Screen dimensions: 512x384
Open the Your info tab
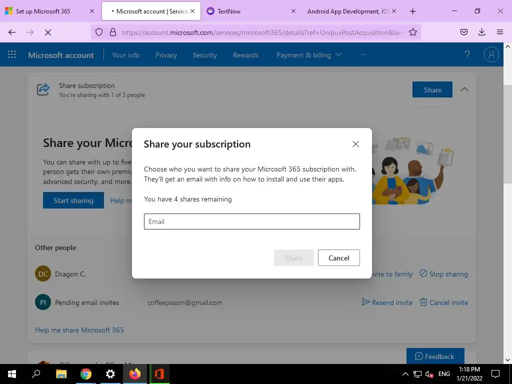125,55
